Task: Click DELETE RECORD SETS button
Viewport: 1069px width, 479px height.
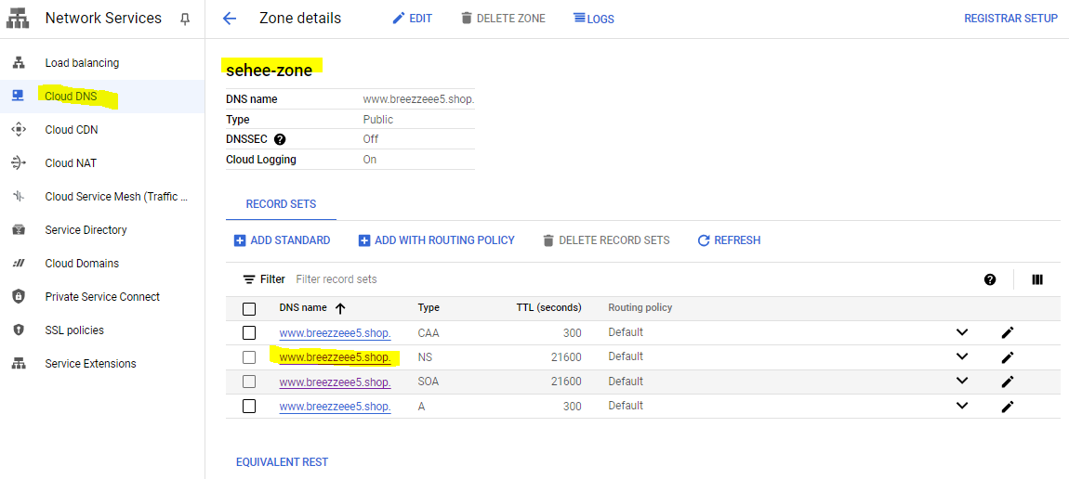Action: coord(606,240)
